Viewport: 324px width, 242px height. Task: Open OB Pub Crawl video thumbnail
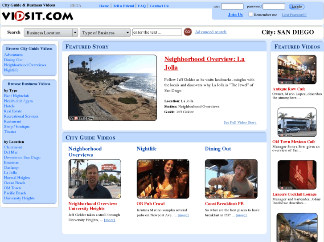163,179
